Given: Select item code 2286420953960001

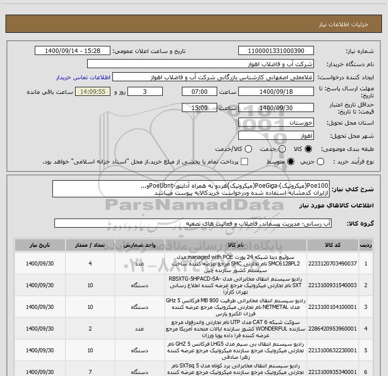Looking at the screenshot, I should [x=333, y=329].
